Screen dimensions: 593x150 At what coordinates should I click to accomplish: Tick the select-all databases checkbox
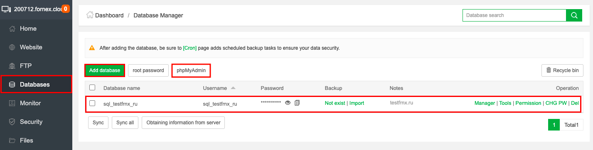92,87
